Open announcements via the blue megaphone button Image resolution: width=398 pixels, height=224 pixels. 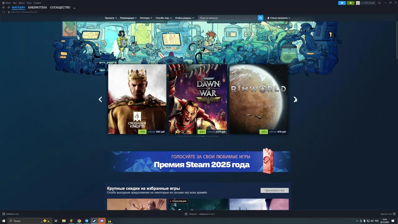point(342,3)
